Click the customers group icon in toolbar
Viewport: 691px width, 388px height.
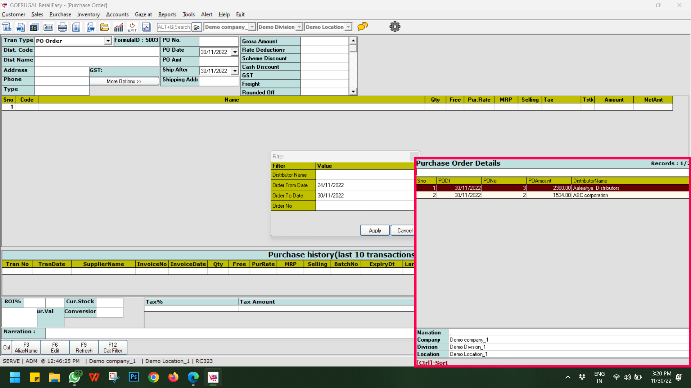tap(34, 27)
